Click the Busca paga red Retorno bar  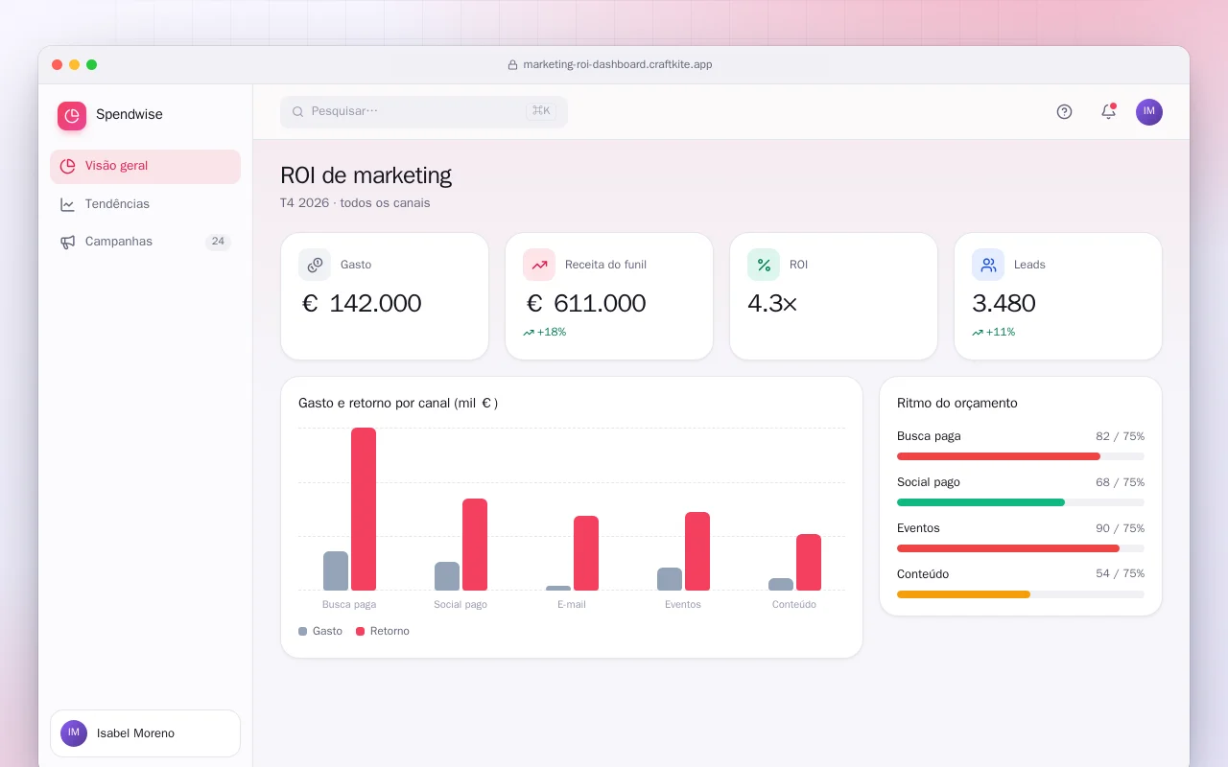pos(364,509)
